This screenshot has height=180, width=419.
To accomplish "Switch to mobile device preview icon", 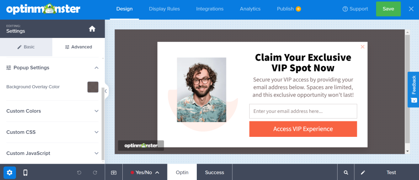I will coord(25,173).
